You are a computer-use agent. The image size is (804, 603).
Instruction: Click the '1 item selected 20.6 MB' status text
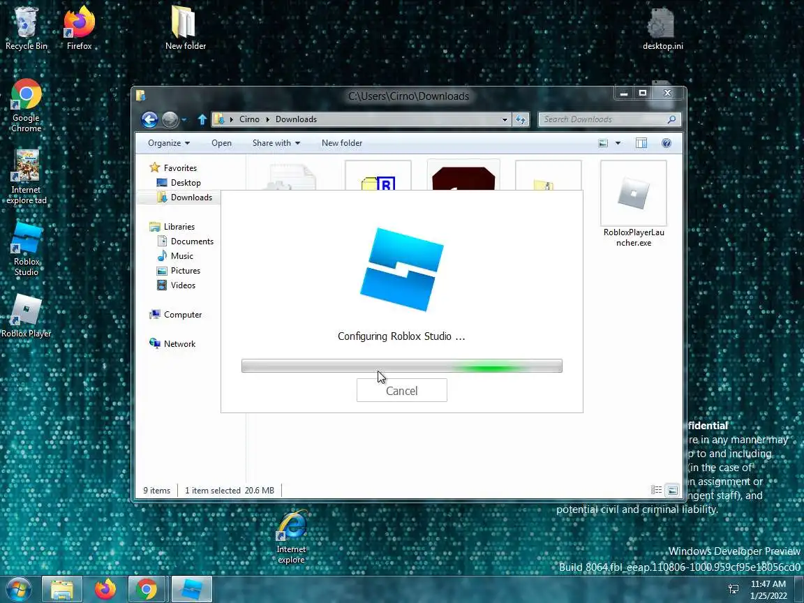(x=229, y=491)
